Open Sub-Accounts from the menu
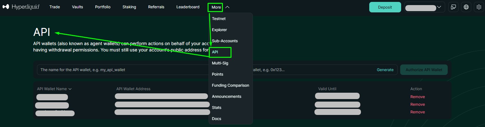The width and height of the screenshot is (485, 127). pos(224,41)
